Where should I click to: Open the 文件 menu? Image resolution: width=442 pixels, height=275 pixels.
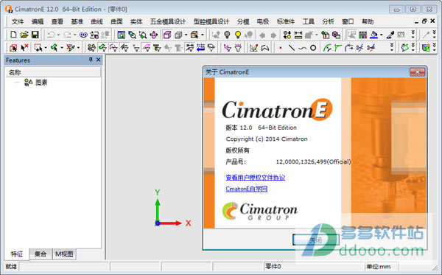[18, 21]
